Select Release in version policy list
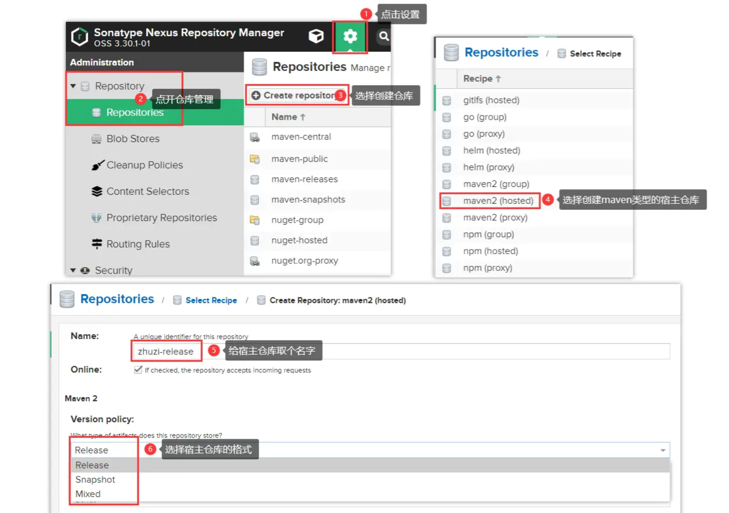729x513 pixels. [370, 465]
